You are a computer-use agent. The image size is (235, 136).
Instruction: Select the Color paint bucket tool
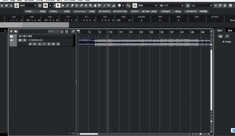pyautogui.click(x=114, y=6)
